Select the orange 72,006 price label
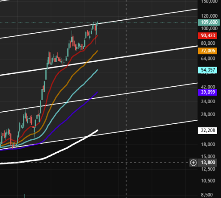 click(x=208, y=51)
